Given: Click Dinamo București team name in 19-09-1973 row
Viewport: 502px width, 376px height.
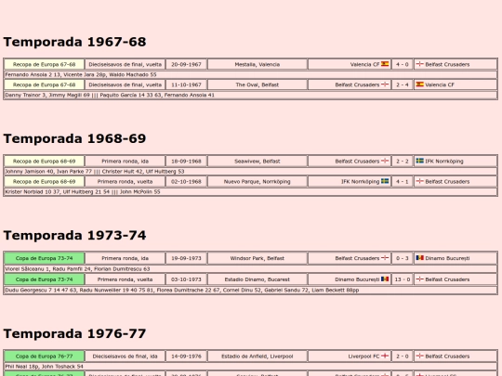Looking at the screenshot, I should click(447, 258).
